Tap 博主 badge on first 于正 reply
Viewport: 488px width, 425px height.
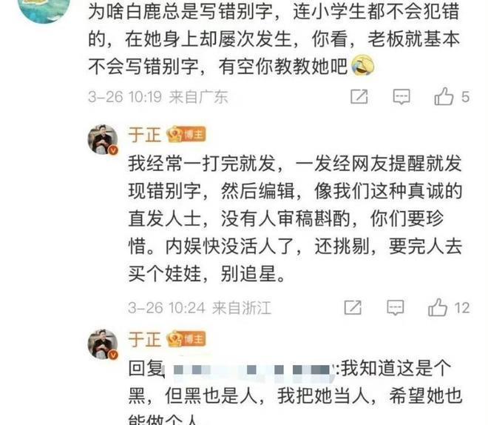186,135
